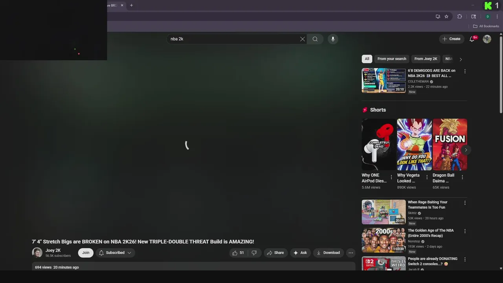Image resolution: width=503 pixels, height=283 pixels.
Task: Click the page vertical scrollbar
Action: [501, 75]
